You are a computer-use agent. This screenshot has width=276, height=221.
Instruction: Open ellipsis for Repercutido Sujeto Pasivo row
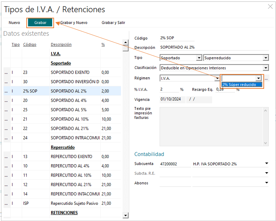(x=6, y=203)
